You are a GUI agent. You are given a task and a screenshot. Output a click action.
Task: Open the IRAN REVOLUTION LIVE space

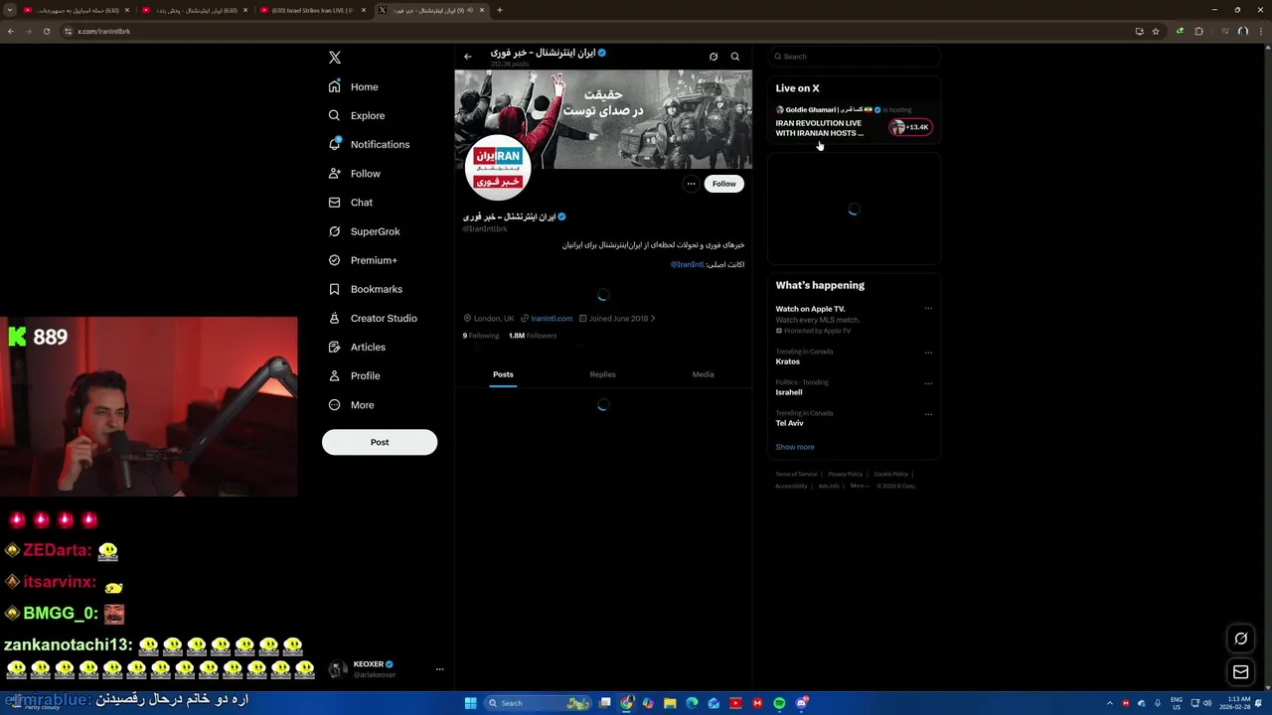coord(820,128)
